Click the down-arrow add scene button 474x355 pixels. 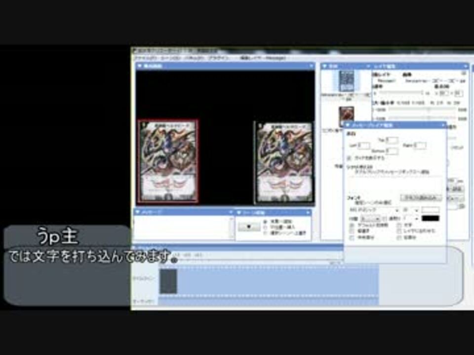[249, 227]
